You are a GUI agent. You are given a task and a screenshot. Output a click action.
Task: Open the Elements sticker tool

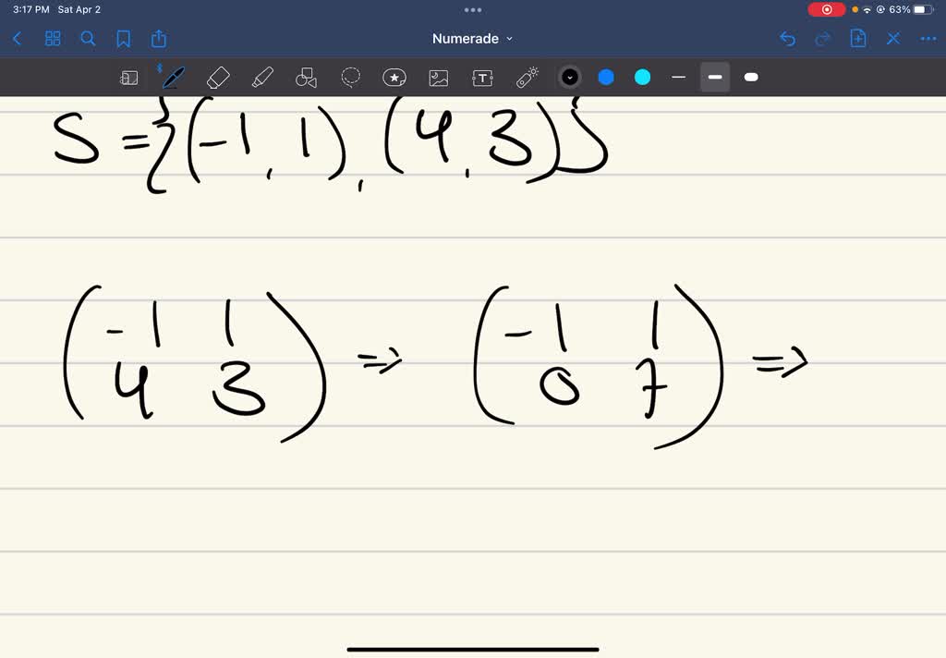pyautogui.click(x=394, y=77)
